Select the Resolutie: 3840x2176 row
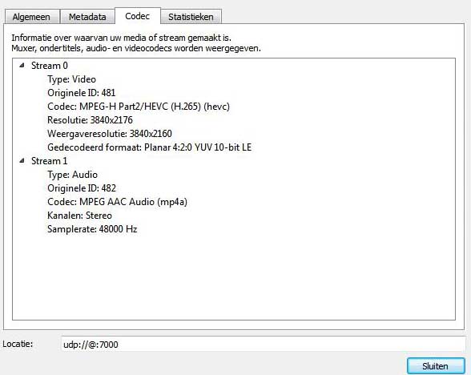 [x=90, y=120]
